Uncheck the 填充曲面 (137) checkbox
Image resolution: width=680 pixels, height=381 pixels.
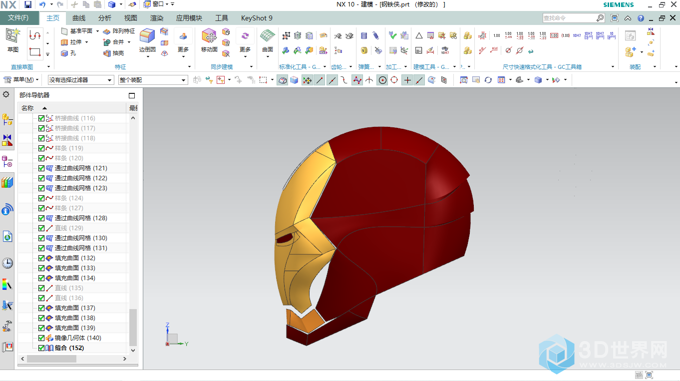pyautogui.click(x=41, y=308)
